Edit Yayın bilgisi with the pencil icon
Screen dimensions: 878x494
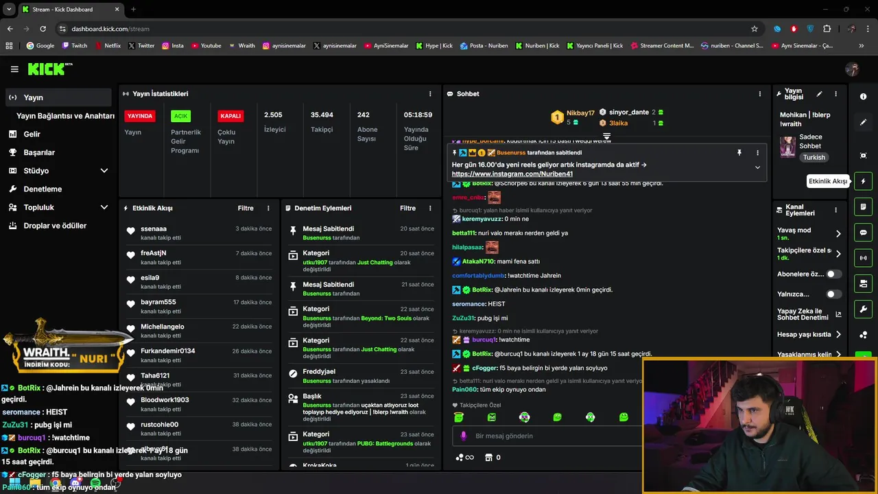[819, 94]
